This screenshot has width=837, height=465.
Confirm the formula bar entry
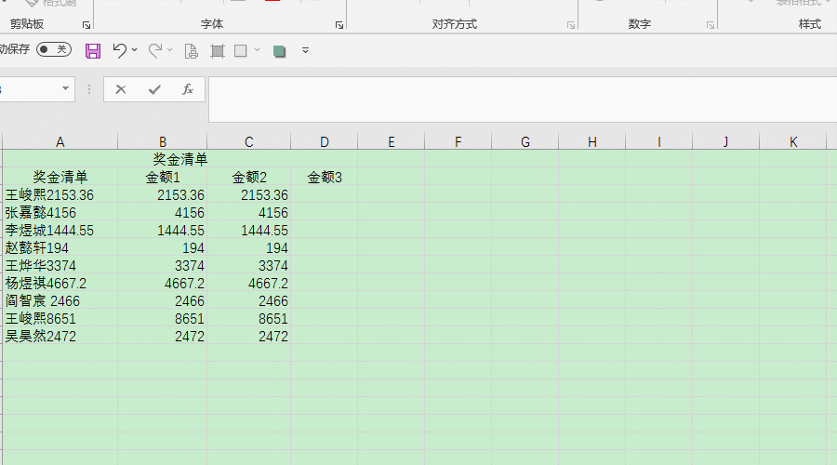[x=154, y=89]
